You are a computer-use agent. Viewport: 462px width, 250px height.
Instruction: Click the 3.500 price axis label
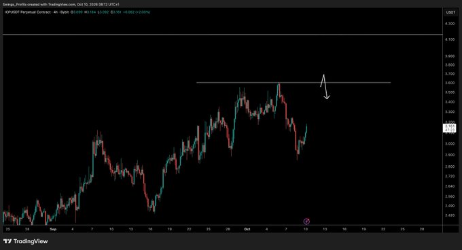point(450,92)
